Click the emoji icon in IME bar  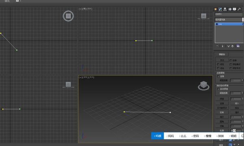click(242, 136)
